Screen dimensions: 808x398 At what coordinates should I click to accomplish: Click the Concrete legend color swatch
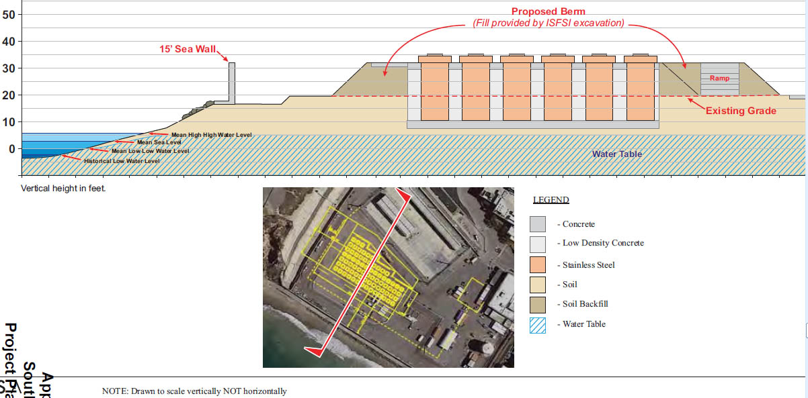(x=538, y=224)
